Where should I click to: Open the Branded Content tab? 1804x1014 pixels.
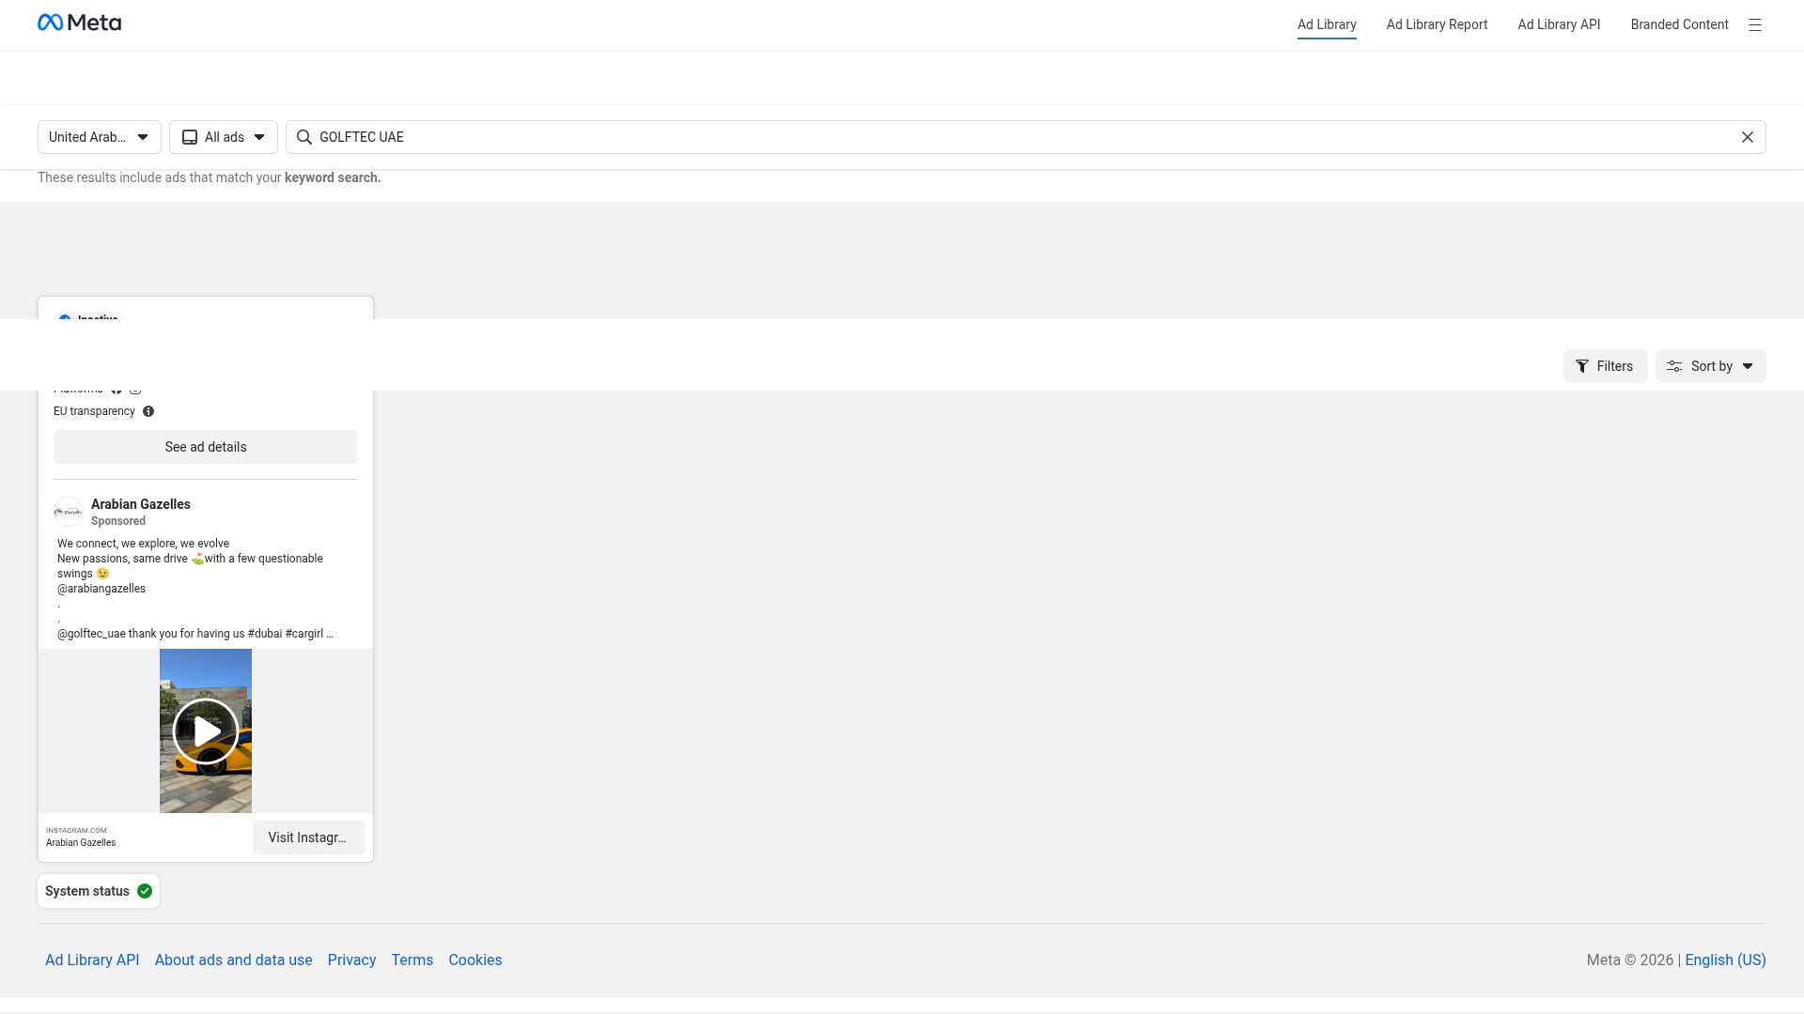(x=1679, y=24)
